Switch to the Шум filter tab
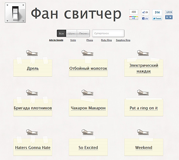This screenshot has height=160, width=179. [71, 33]
